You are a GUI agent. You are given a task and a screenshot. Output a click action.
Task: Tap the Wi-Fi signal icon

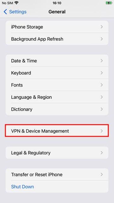click(16, 3)
